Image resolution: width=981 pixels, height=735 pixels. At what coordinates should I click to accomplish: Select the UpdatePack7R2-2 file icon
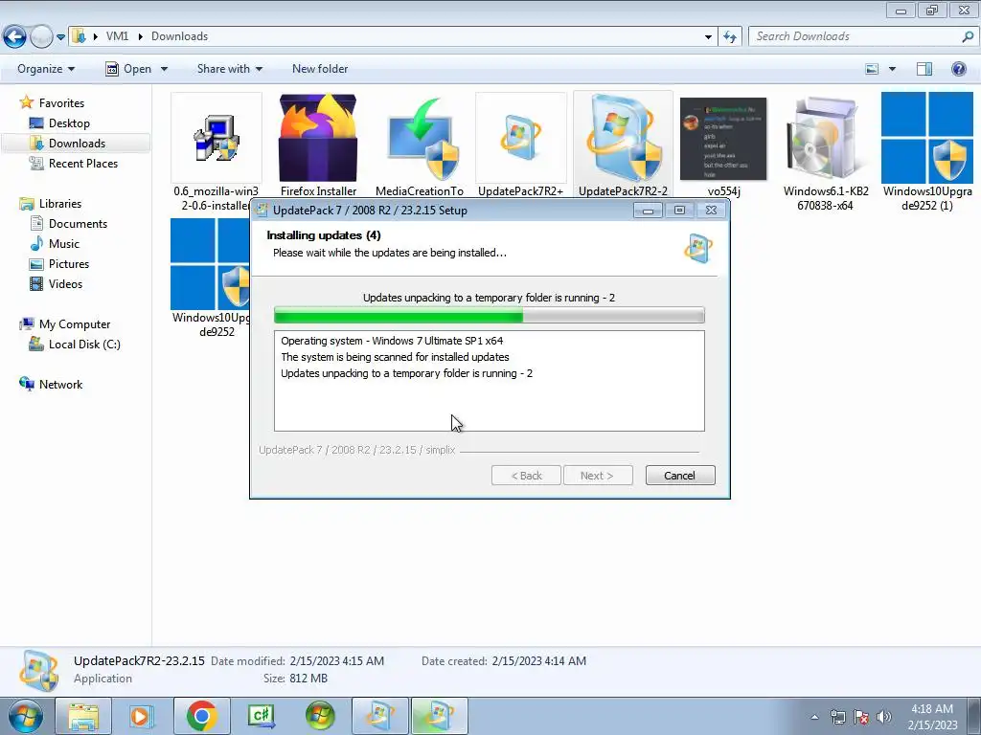[x=623, y=138]
